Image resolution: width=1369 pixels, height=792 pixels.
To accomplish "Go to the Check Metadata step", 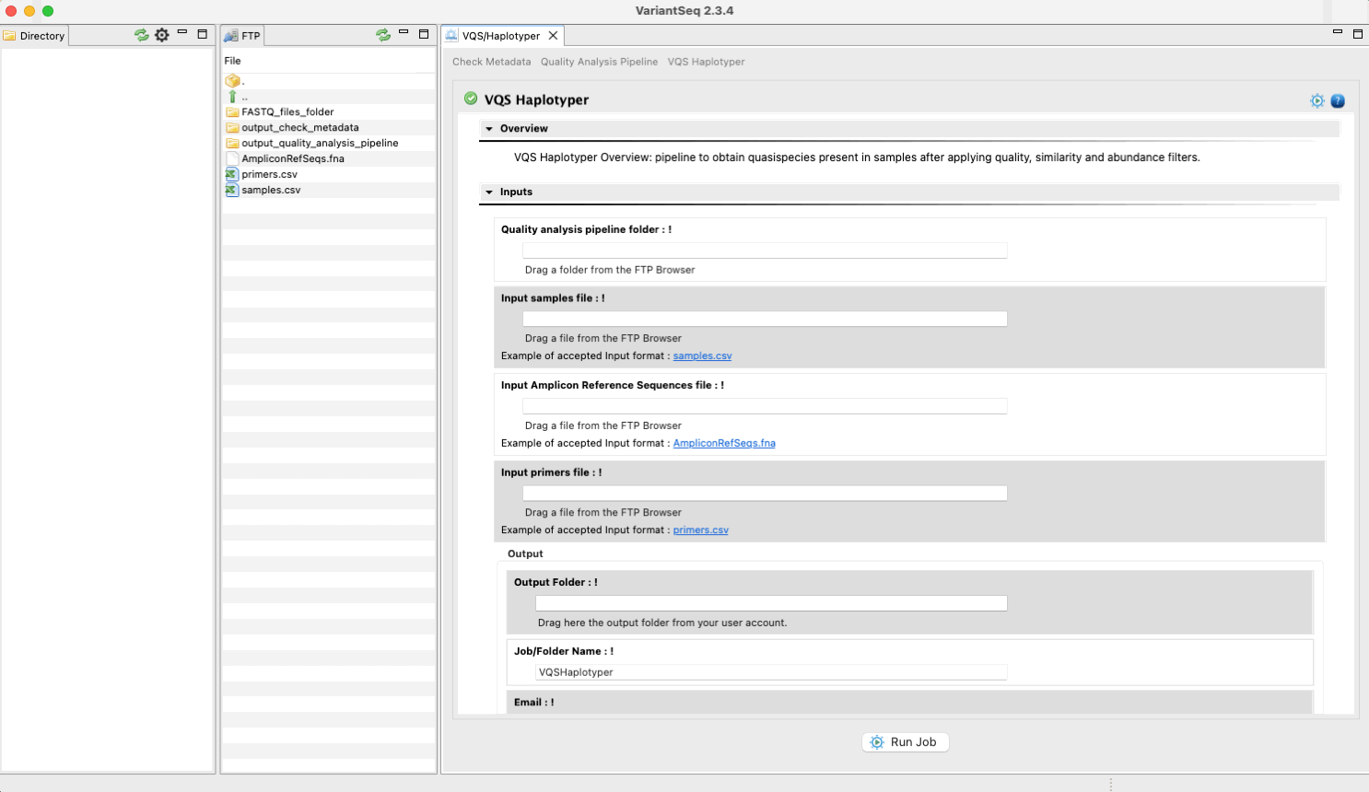I will click(492, 62).
